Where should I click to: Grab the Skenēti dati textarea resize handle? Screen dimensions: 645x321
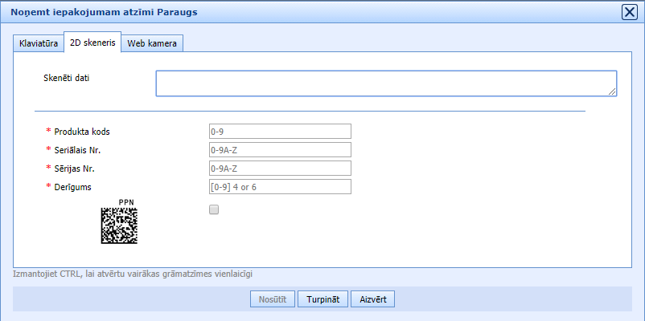tap(613, 92)
